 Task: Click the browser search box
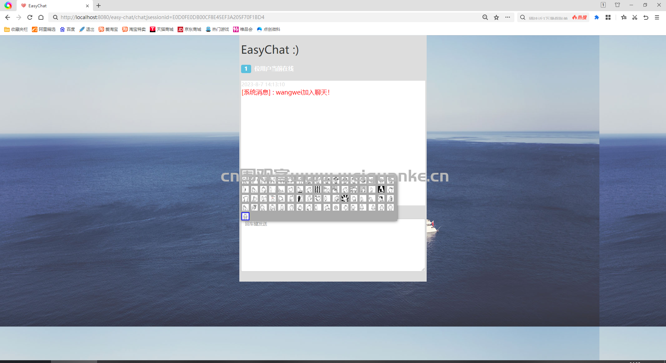pos(548,18)
